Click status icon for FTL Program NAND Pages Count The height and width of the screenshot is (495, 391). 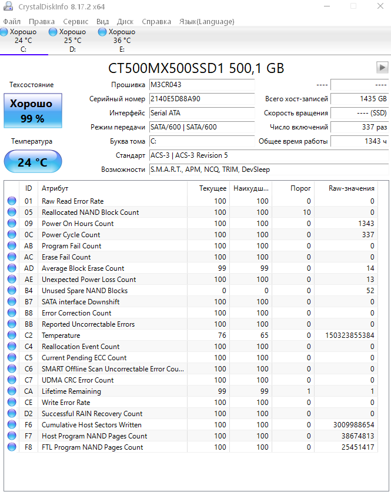pos(12,447)
